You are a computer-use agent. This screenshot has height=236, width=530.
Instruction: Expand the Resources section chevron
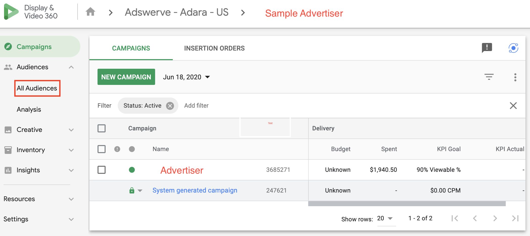[x=71, y=199]
